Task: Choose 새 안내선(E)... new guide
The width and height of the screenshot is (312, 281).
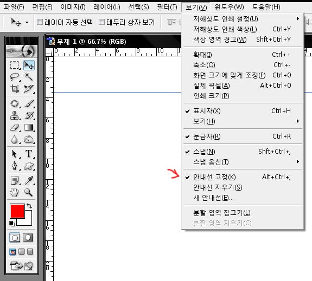Action: [x=243, y=198]
